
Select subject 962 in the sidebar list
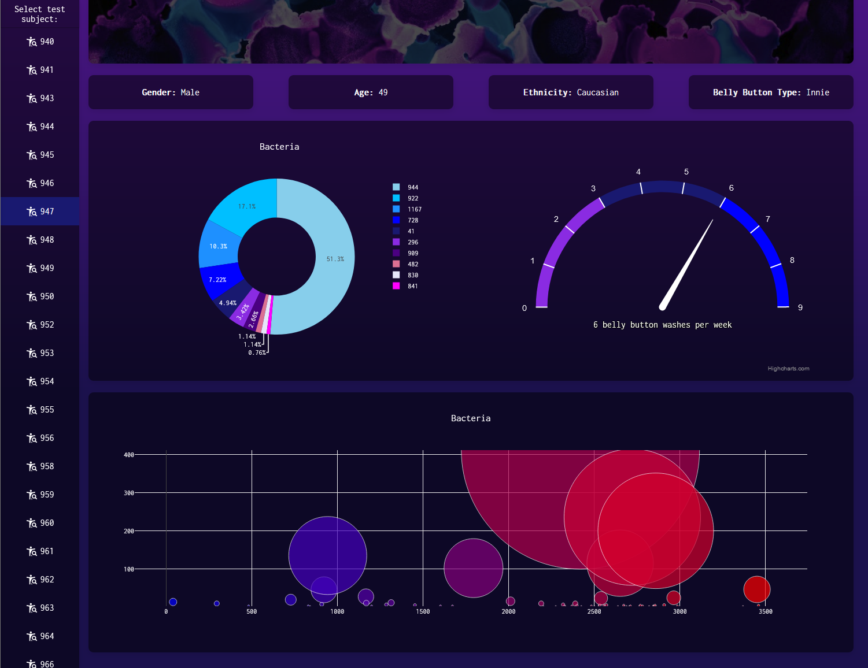click(x=39, y=580)
